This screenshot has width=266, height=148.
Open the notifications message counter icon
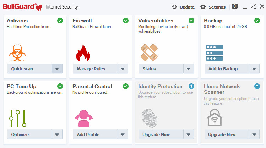(235, 7)
